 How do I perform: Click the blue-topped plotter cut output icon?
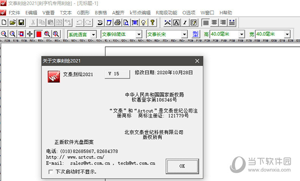pos(109,22)
